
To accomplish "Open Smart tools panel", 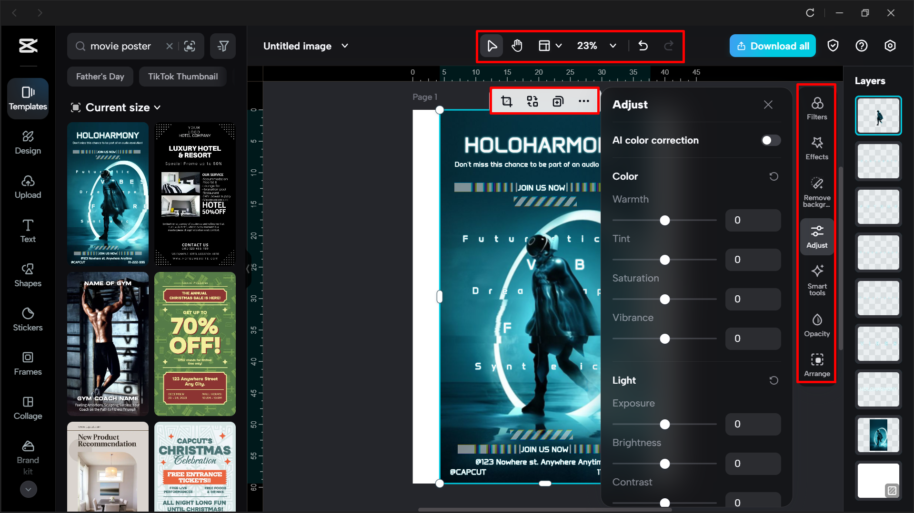I will point(817,281).
